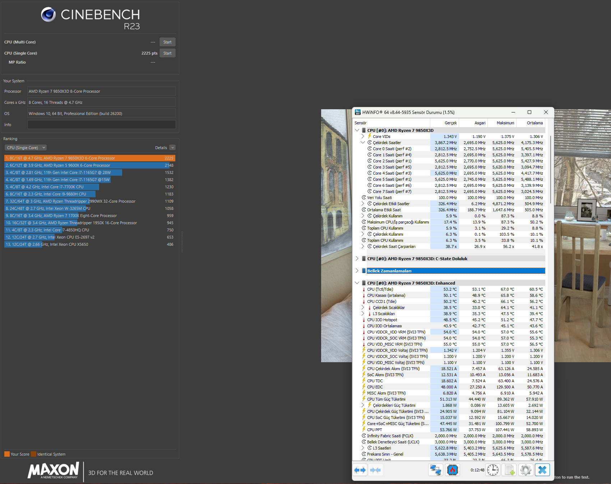Click the CPU chip flame icon in HWiNFO
The width and height of the screenshot is (611, 484).
tap(453, 470)
